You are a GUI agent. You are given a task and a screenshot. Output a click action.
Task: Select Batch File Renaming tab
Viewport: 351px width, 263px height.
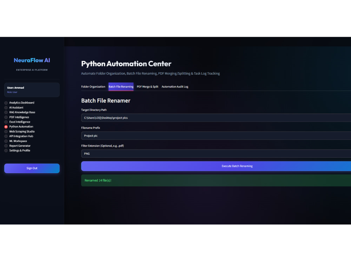point(121,87)
